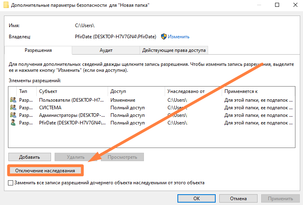Sort entries by Доступ column header

[136, 91]
